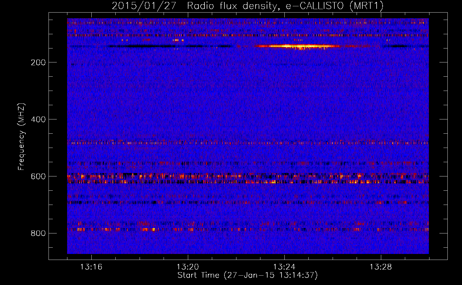The image size is (462, 285).
Task: Click the 13:16 time tick label
Action: click(x=91, y=267)
